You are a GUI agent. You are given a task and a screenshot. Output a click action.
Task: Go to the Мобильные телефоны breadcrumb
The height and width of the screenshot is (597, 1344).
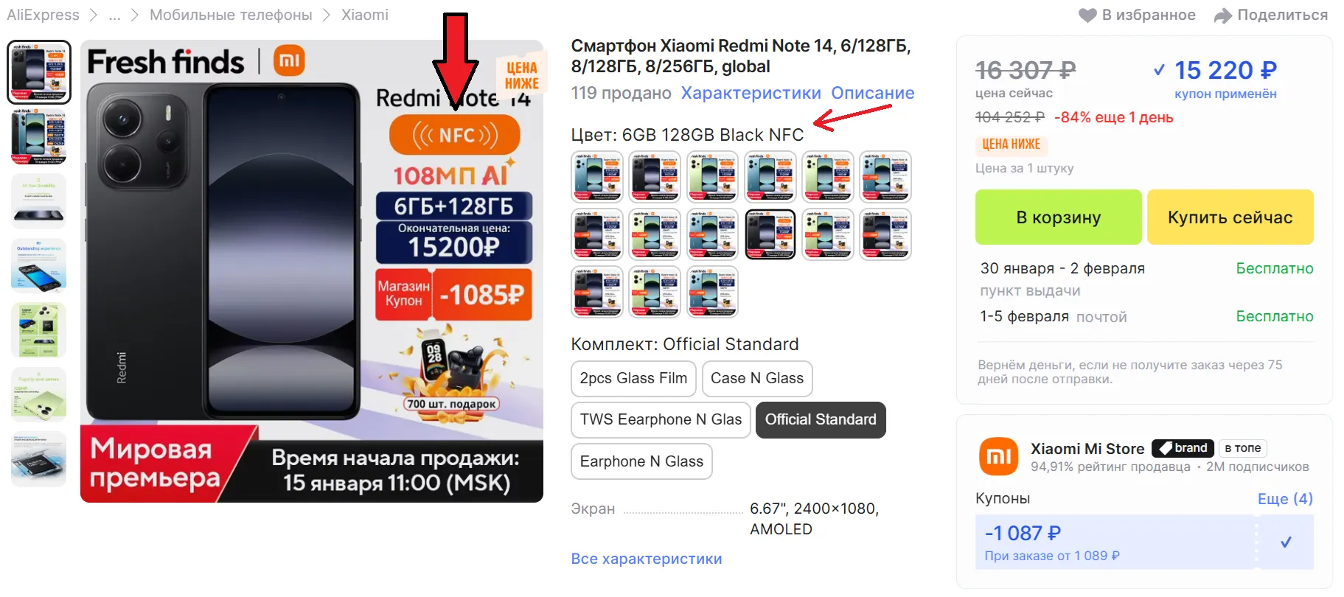coord(231,15)
